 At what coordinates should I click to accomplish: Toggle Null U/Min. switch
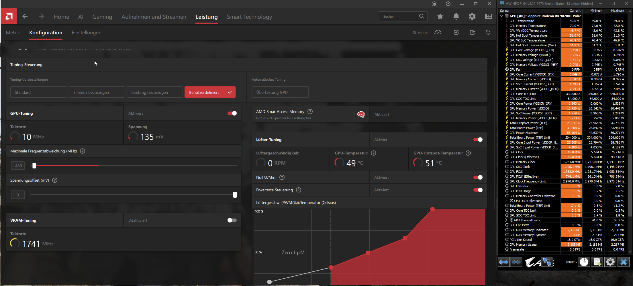[478, 177]
